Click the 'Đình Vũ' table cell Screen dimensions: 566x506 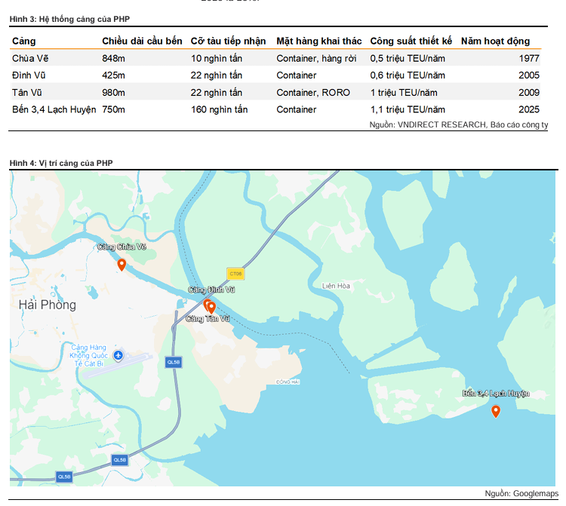click(29, 75)
